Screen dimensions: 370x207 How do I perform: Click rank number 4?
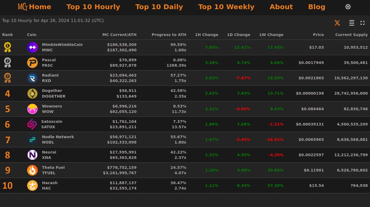(x=7, y=94)
